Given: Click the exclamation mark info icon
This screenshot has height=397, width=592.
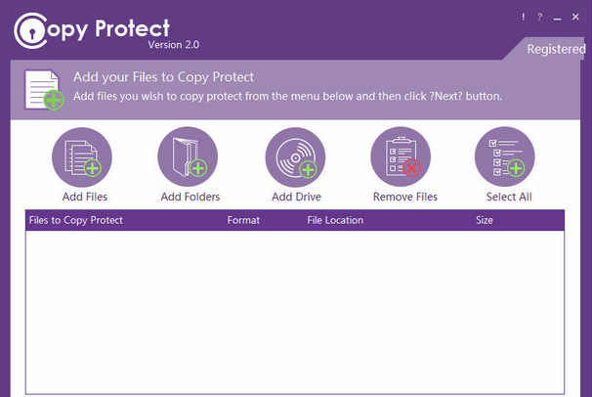Looking at the screenshot, I should click(x=523, y=17).
